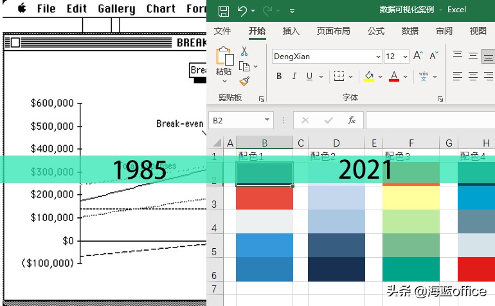Image resolution: width=495 pixels, height=306 pixels.
Task: Click the BREAK chart window close box
Action: [x=15, y=42]
